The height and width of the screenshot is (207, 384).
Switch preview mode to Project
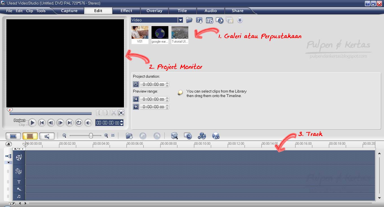point(19,120)
